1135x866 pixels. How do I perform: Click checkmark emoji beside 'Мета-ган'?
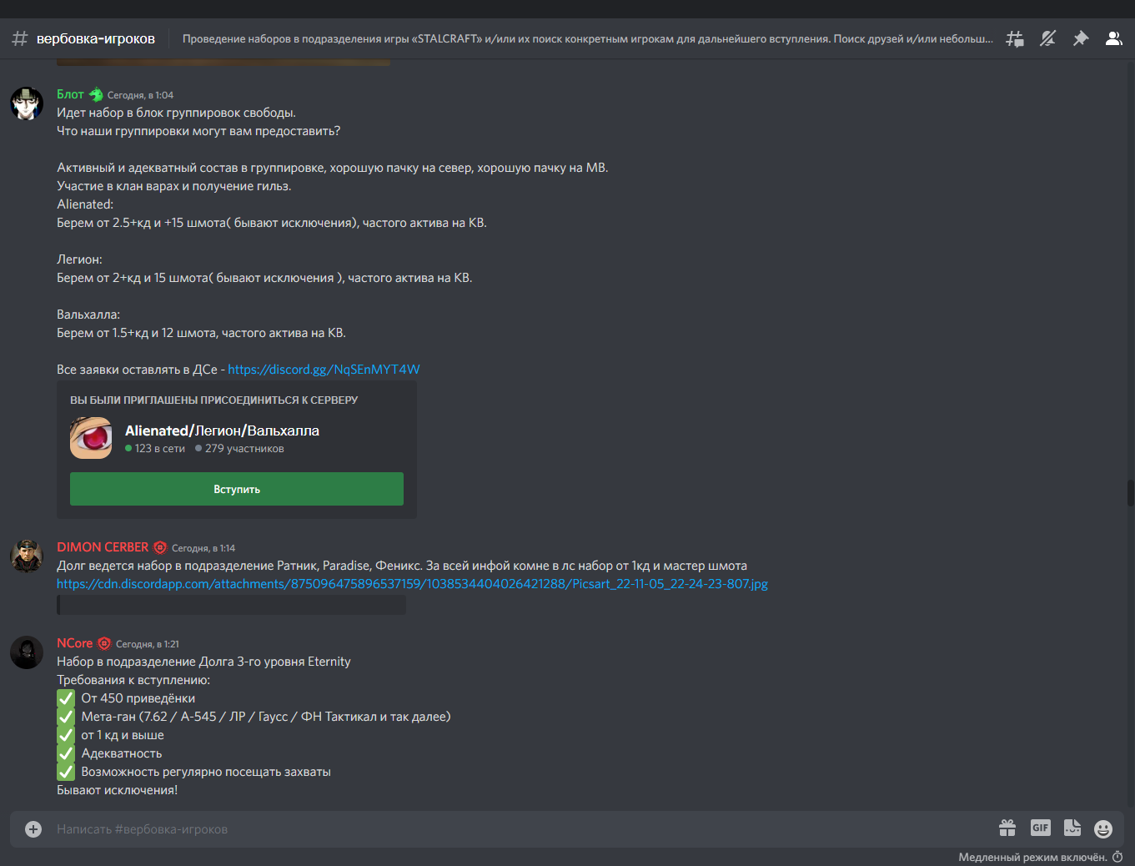click(66, 717)
